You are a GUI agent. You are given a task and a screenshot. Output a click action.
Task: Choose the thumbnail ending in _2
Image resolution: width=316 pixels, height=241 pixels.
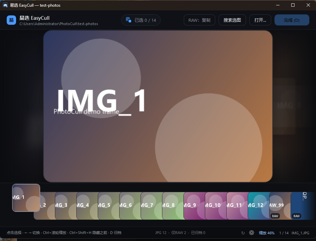(x=47, y=206)
